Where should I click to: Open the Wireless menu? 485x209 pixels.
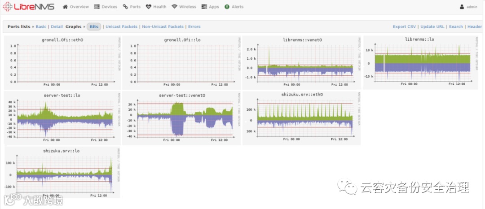click(x=184, y=6)
